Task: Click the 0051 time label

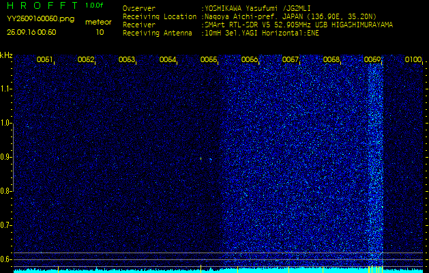Action: [x=44, y=59]
